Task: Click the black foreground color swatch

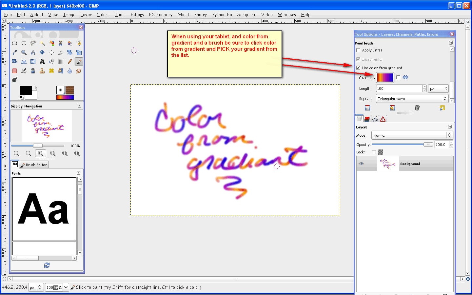Action: tap(26, 90)
